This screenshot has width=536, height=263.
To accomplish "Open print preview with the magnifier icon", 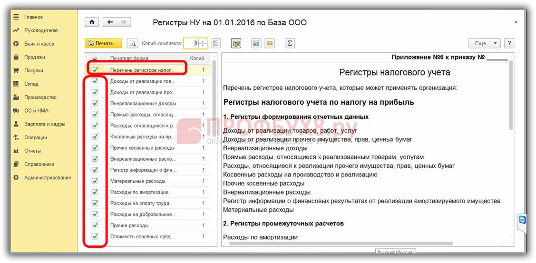I will point(132,43).
